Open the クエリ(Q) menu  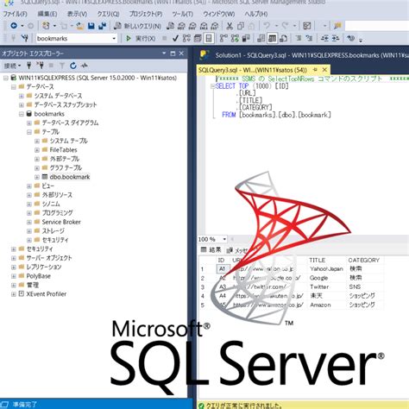(108, 14)
